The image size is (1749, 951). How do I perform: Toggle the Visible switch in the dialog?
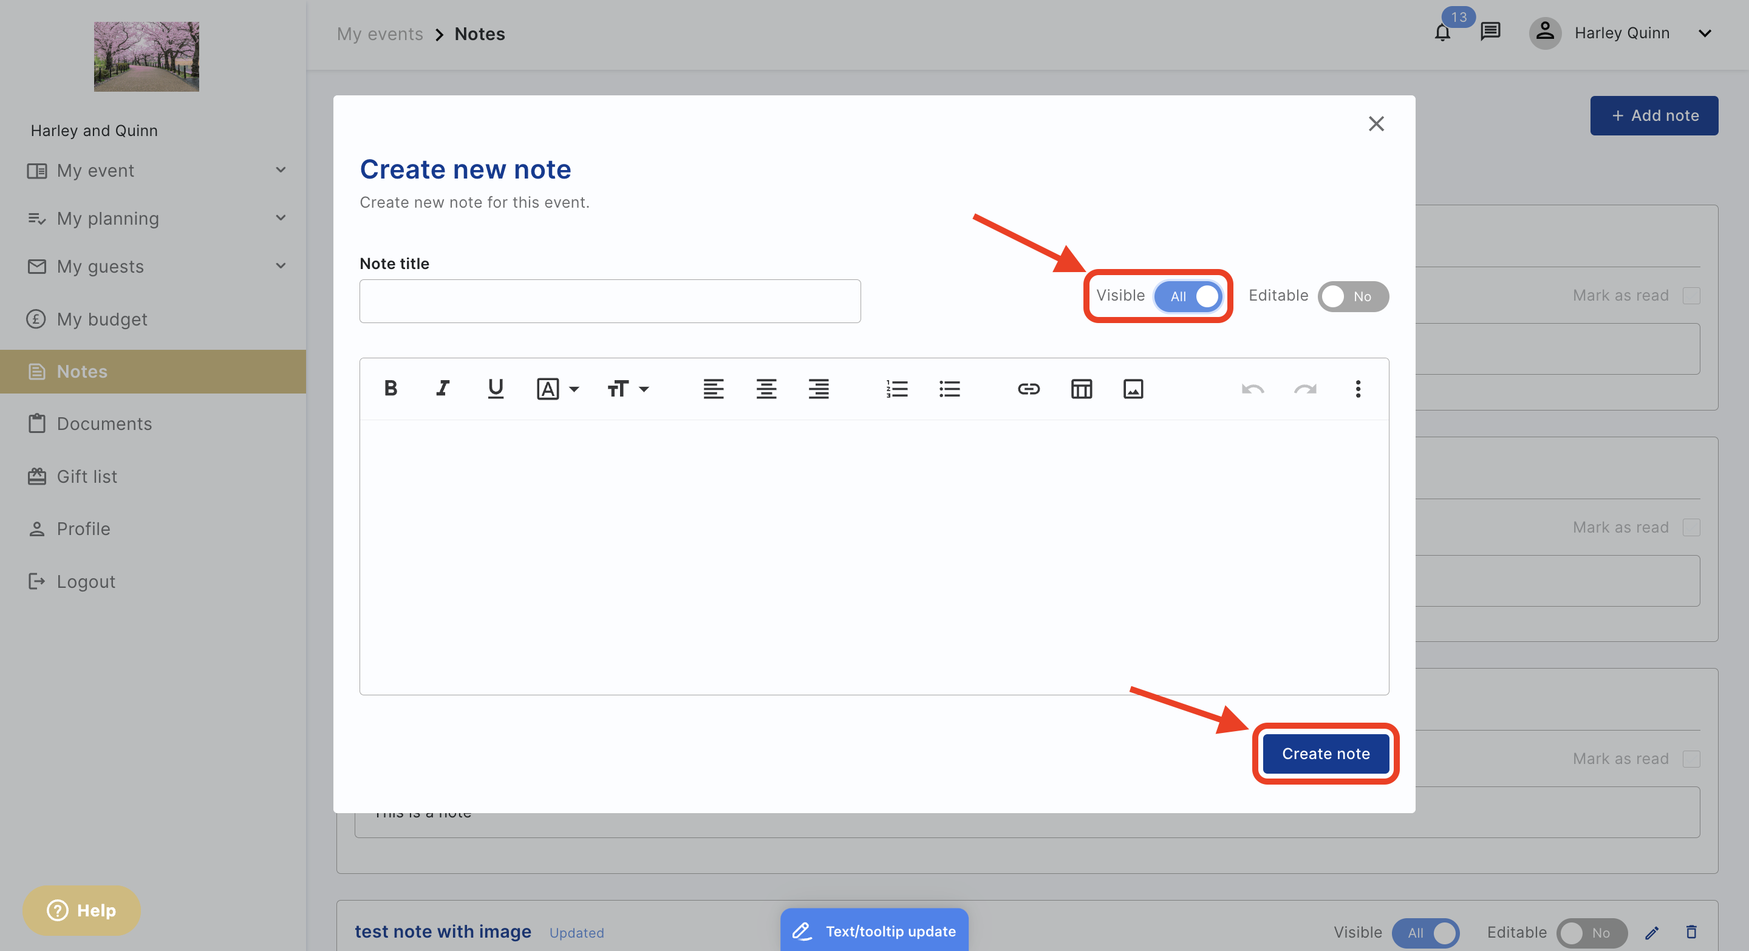[1188, 296]
